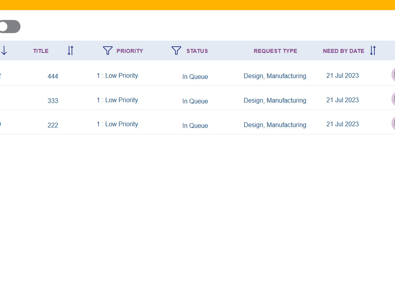The height and width of the screenshot is (296, 395).
Task: Click the Priority header label
Action: tap(130, 51)
